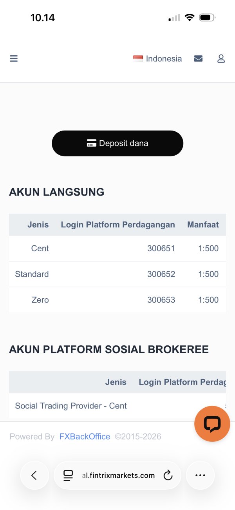Screen dimensions: 235x510
Task: Tap the fintrixmarkets.com address field
Action: click(x=119, y=475)
